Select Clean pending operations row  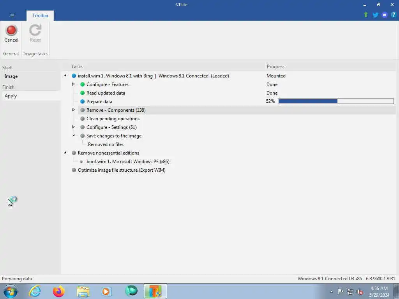coord(113,119)
